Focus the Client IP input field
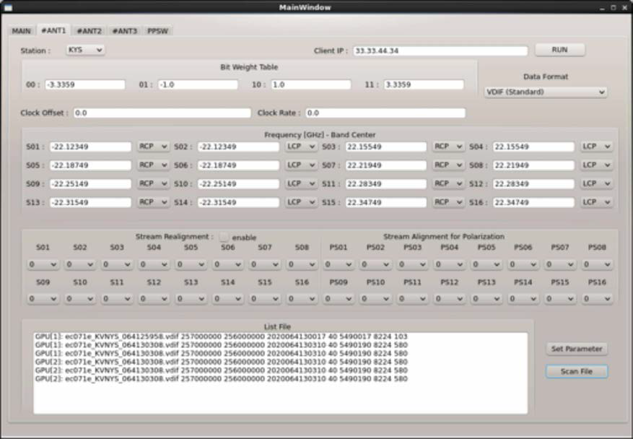The width and height of the screenshot is (633, 439). (440, 51)
